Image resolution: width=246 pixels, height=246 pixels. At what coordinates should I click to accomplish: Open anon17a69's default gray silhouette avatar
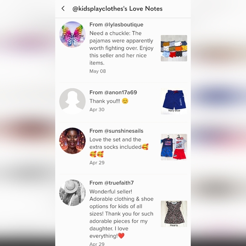tap(73, 101)
